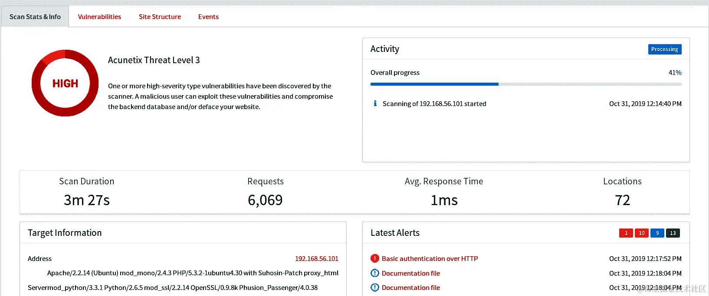Viewport: 709px width, 296px height.
Task: Click the Target Information panel heading
Action: point(65,233)
